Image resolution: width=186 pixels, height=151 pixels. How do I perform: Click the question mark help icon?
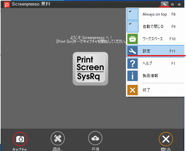point(133,64)
